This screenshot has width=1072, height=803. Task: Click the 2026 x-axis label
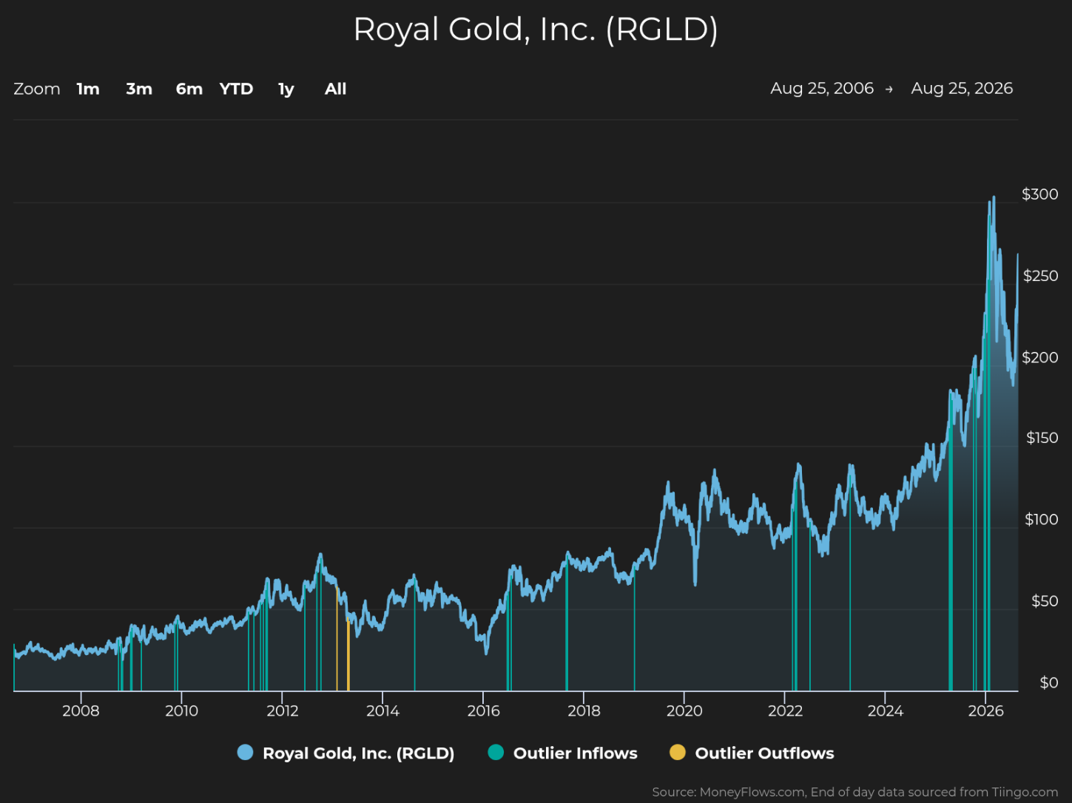(x=985, y=711)
